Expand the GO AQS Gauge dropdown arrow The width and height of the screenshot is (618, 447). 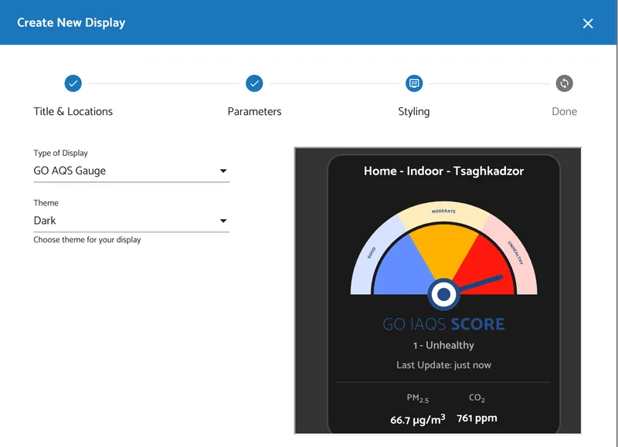pyautogui.click(x=223, y=171)
